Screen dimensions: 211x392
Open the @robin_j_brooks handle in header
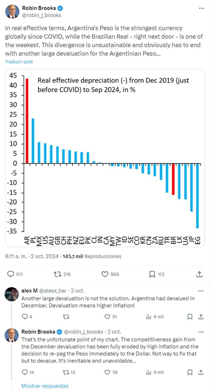[x=41, y=15]
